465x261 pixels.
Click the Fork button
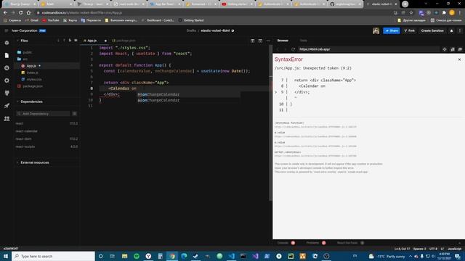(410, 30)
